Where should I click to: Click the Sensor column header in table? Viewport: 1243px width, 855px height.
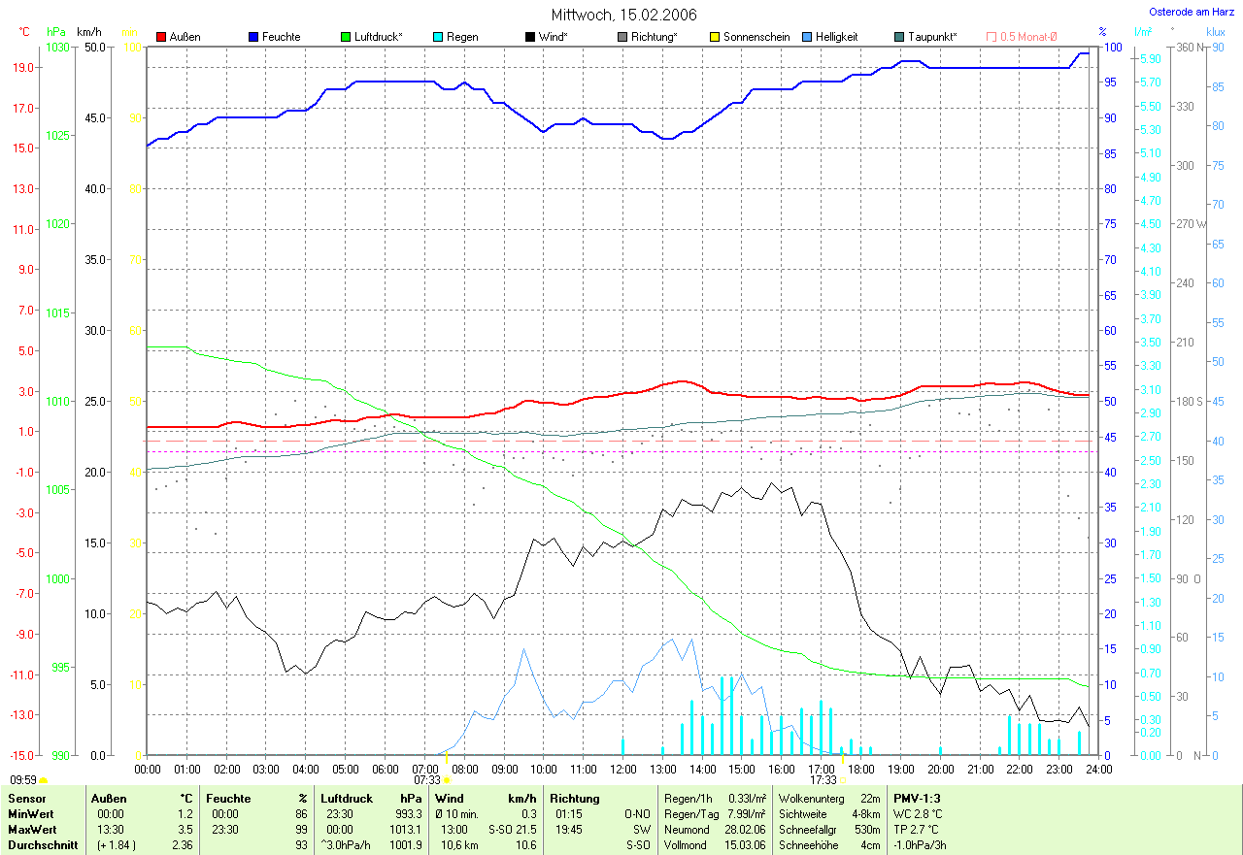click(x=26, y=799)
